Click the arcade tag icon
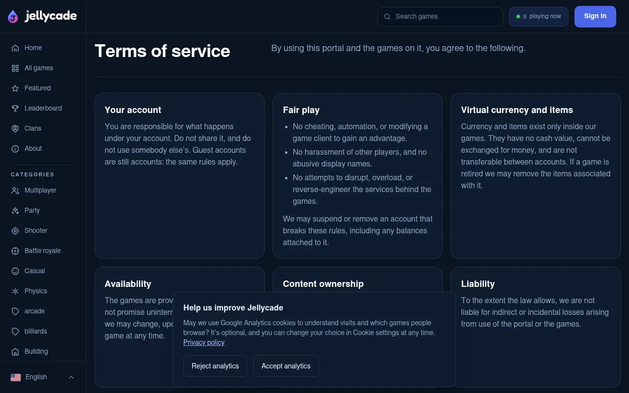Screen dimensions: 629x393 click(15, 311)
